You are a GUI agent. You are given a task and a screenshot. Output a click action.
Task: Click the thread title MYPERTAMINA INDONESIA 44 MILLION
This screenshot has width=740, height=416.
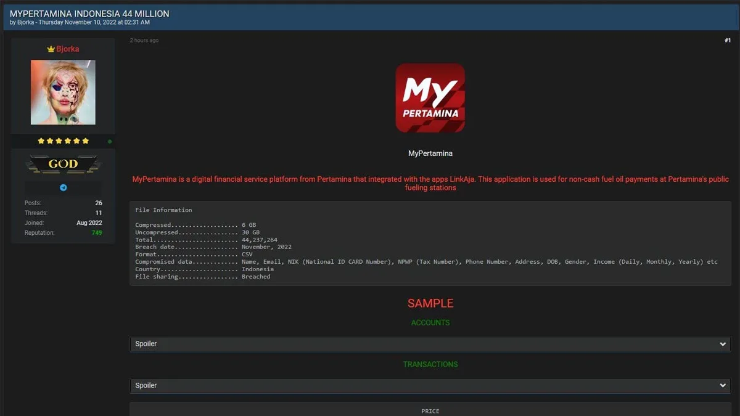89,14
